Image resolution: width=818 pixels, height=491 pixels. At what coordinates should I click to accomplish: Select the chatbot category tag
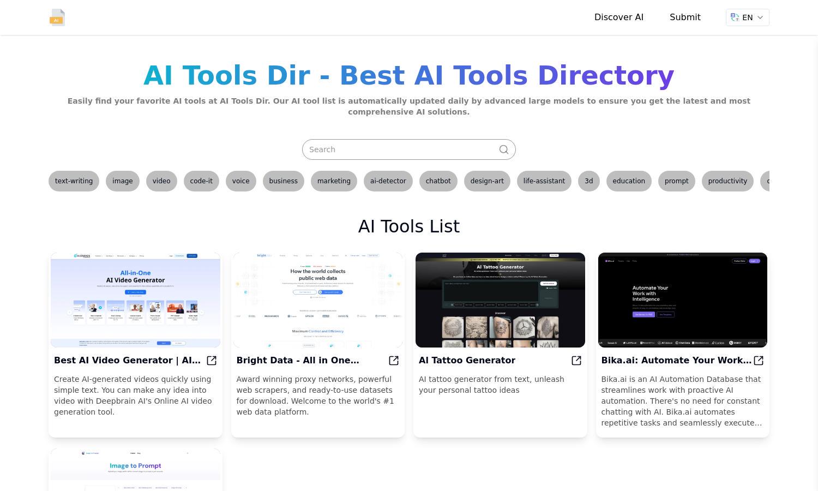438,181
